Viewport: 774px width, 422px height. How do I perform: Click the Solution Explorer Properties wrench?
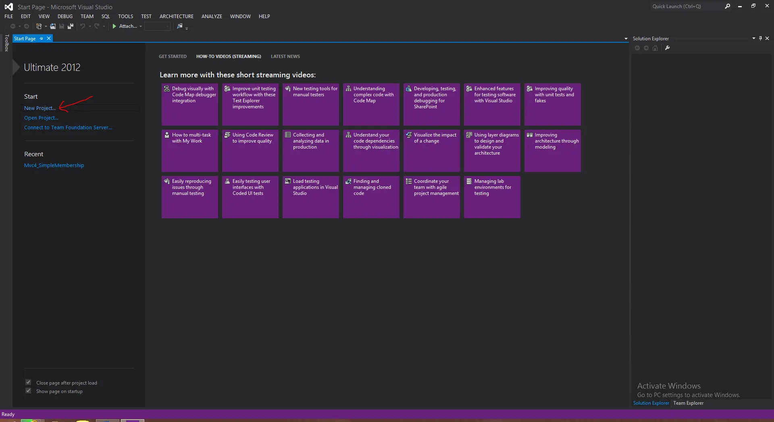(667, 48)
